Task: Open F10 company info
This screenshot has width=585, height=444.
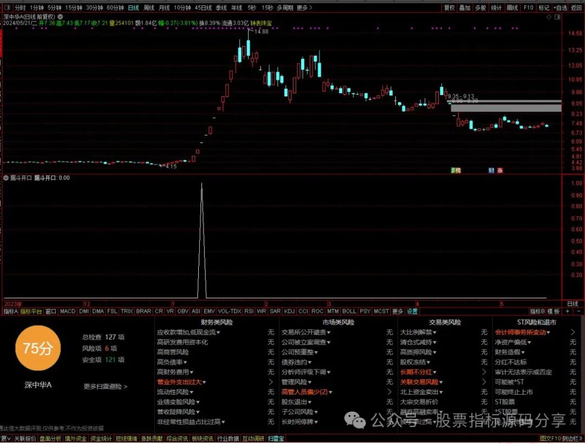Action: coord(528,8)
